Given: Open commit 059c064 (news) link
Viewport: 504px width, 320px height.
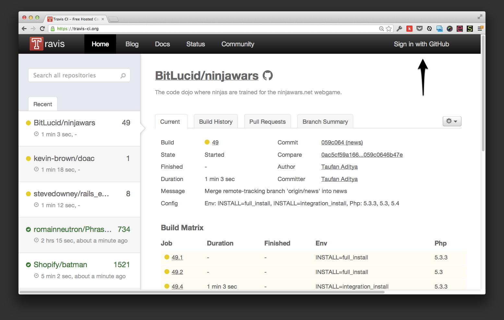Looking at the screenshot, I should (342, 142).
